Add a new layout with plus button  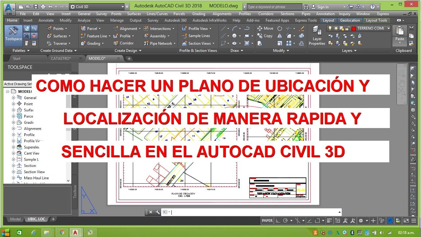click(53, 219)
